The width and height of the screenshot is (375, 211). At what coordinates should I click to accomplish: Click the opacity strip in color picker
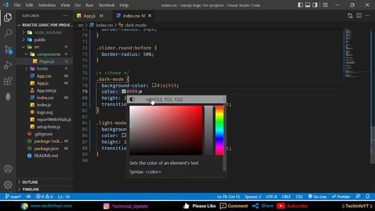point(209,130)
